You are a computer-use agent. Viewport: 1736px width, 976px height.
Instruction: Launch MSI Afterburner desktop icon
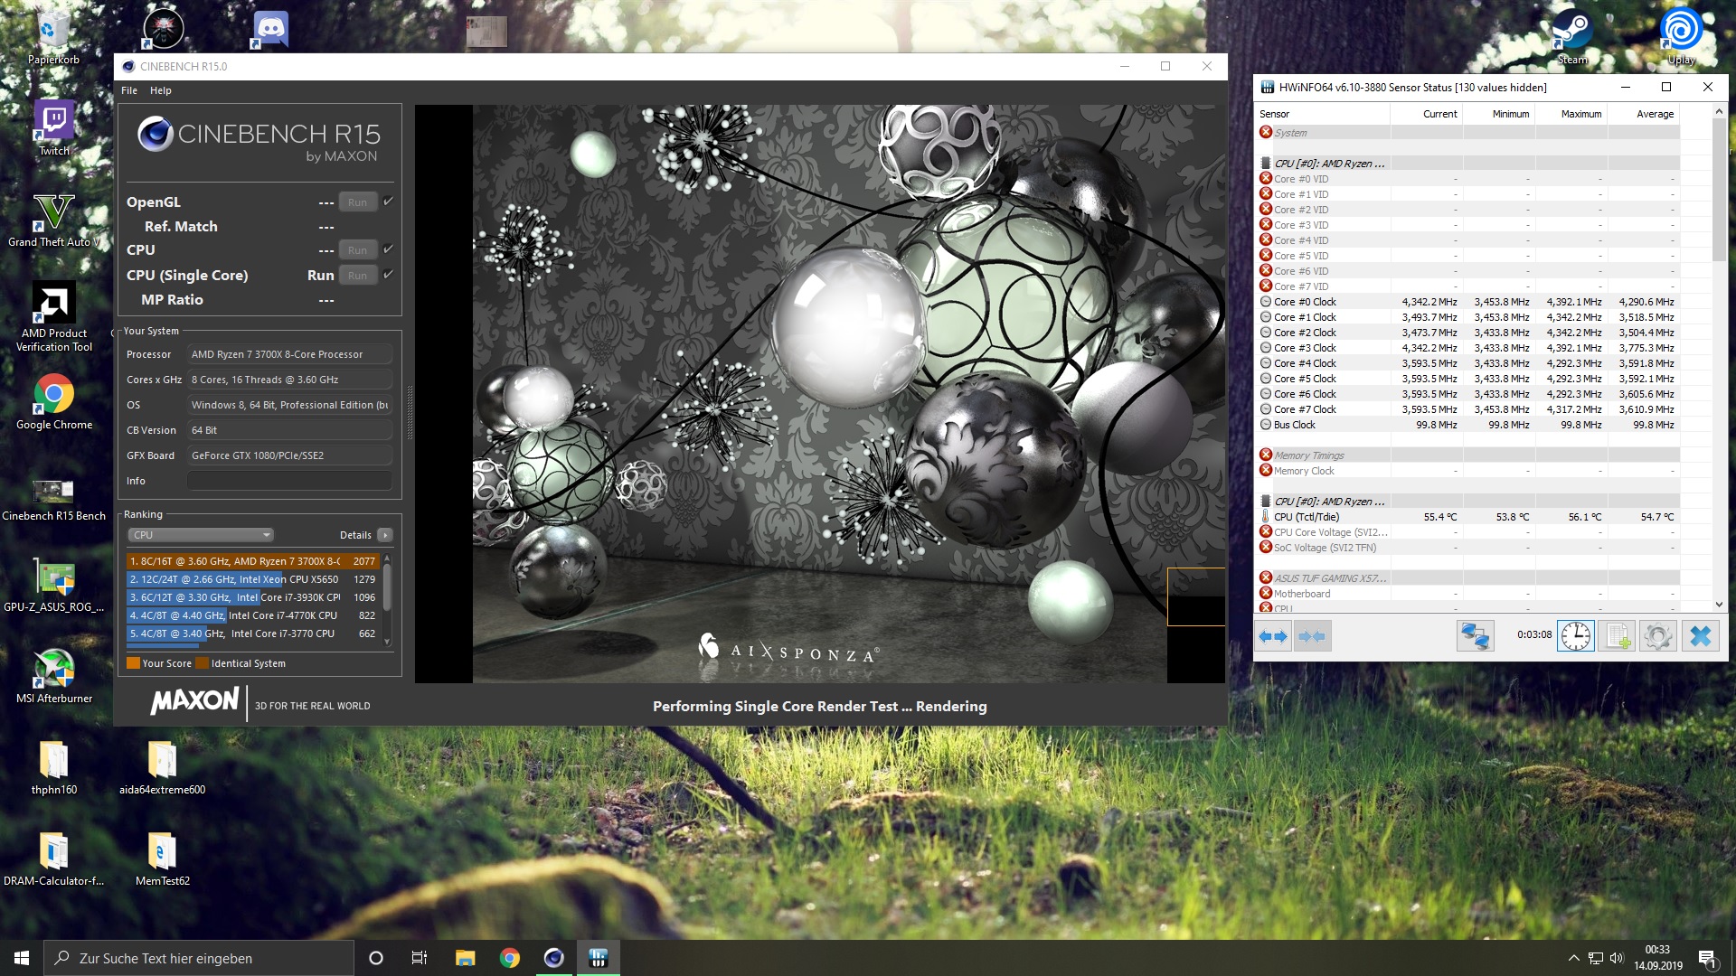point(53,676)
